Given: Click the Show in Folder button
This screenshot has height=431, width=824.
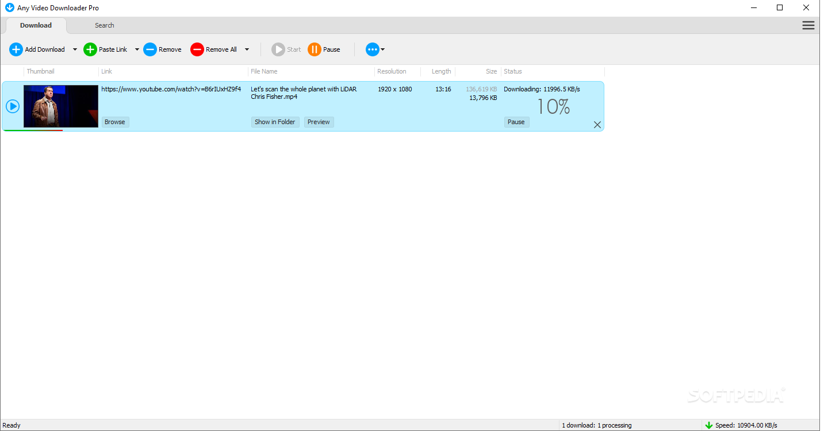Looking at the screenshot, I should [275, 122].
